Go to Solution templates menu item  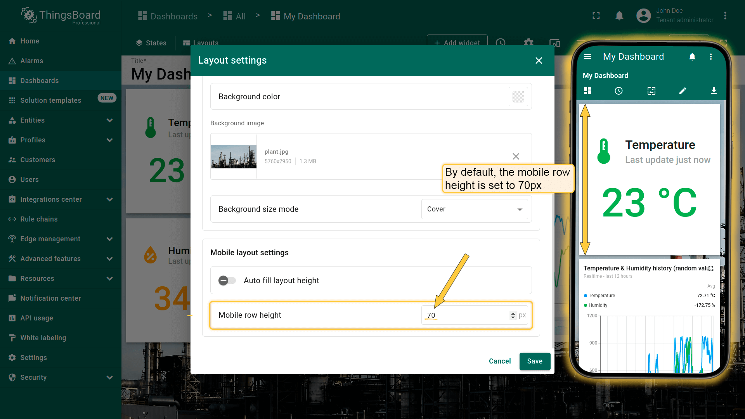pos(50,100)
